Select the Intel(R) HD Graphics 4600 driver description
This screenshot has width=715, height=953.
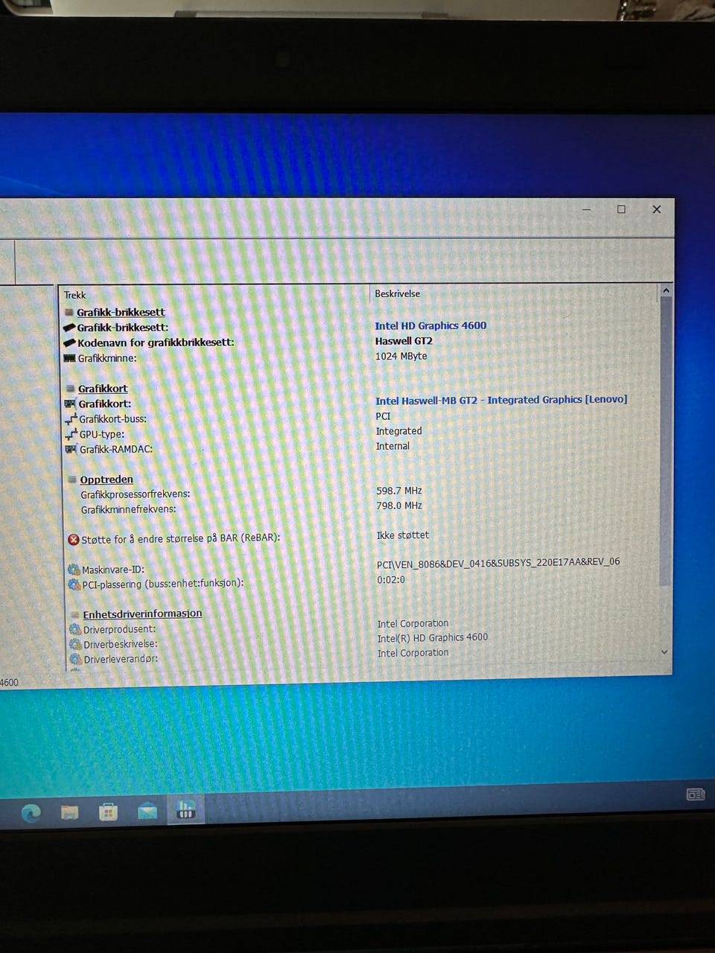pyautogui.click(x=433, y=637)
